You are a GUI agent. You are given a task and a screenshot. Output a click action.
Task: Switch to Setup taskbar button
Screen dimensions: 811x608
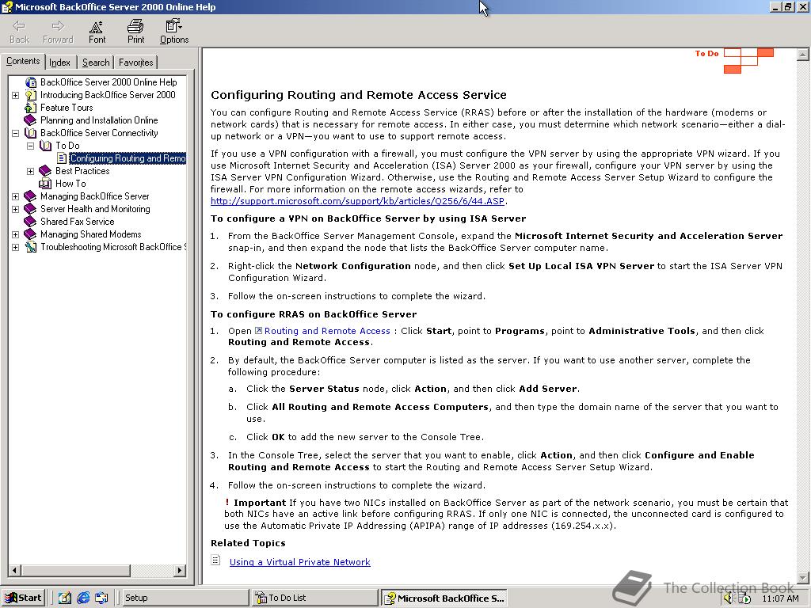(x=185, y=598)
